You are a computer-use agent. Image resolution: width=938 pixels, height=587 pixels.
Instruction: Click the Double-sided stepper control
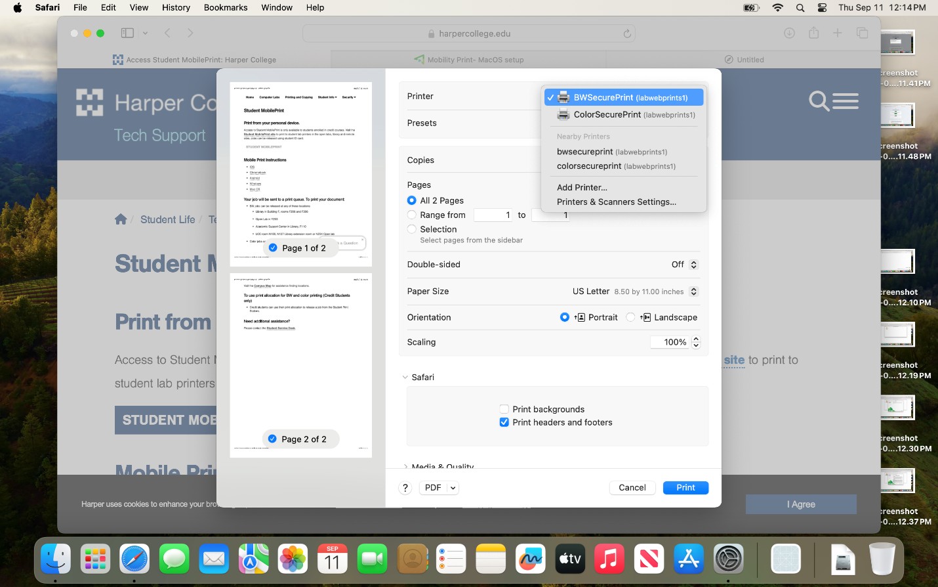(x=694, y=264)
